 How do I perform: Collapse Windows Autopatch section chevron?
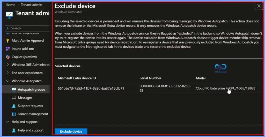click(8, 81)
